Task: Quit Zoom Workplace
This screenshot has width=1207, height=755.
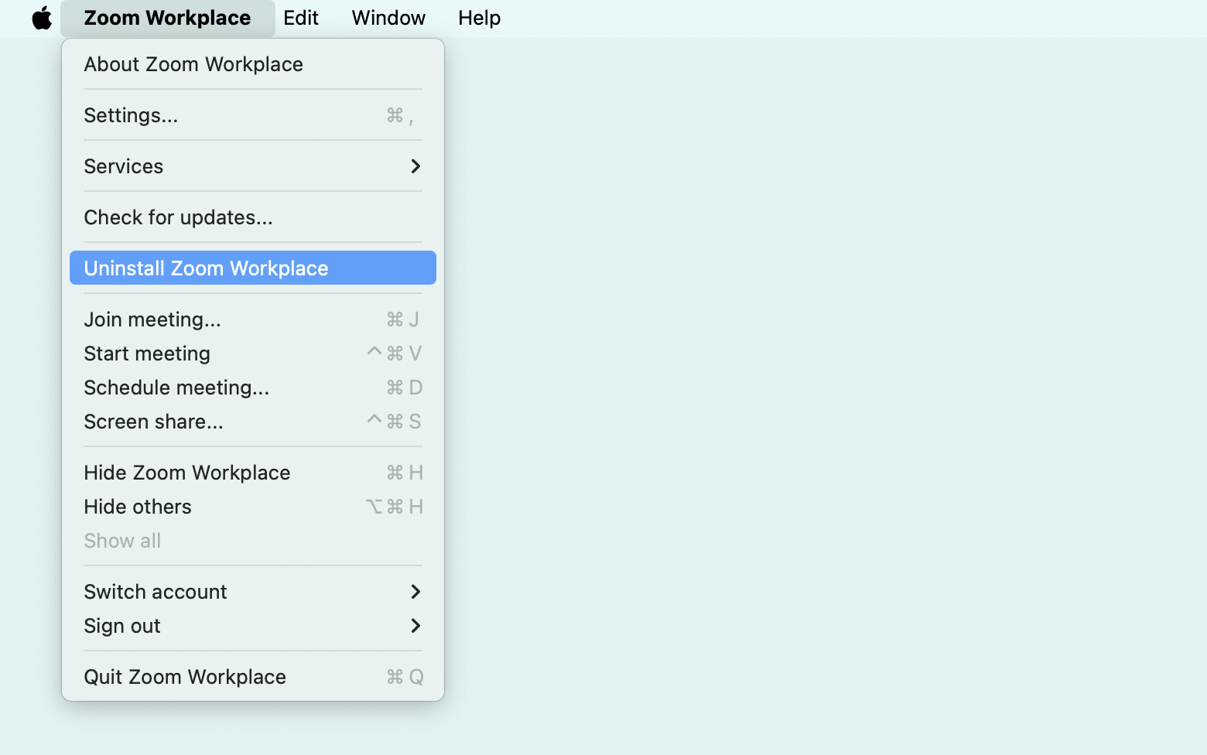Action: click(184, 676)
